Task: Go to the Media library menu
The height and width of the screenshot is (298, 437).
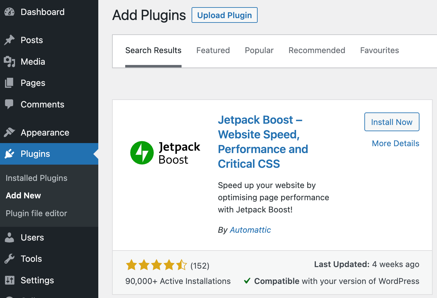Action: point(49,62)
